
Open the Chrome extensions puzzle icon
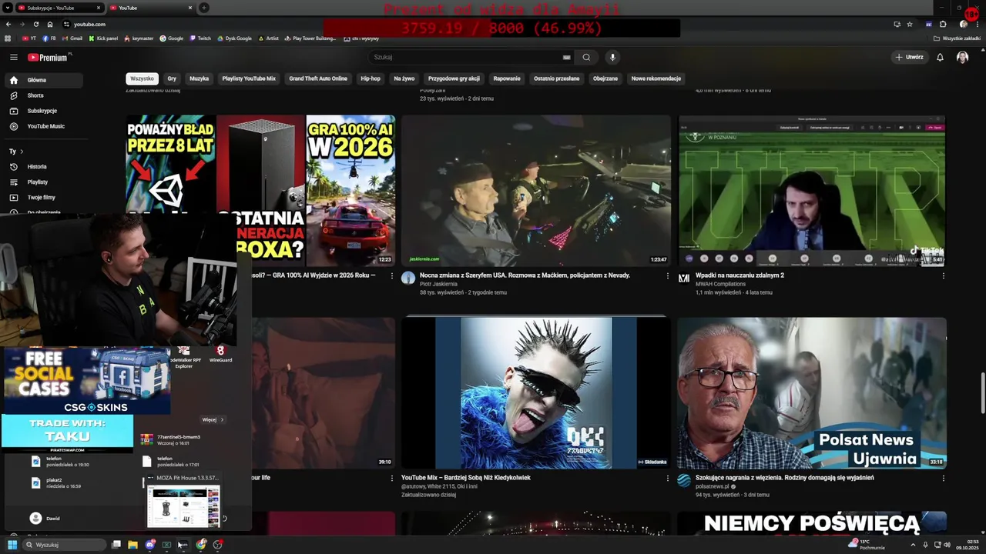pos(943,24)
